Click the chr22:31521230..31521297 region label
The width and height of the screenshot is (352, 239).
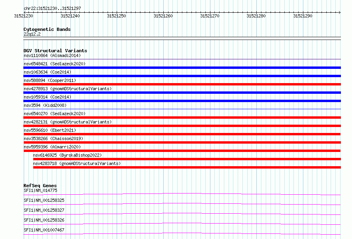coord(52,8)
